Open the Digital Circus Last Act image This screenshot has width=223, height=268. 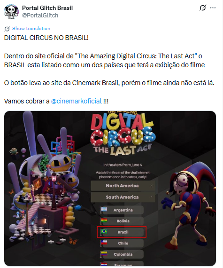110,189
